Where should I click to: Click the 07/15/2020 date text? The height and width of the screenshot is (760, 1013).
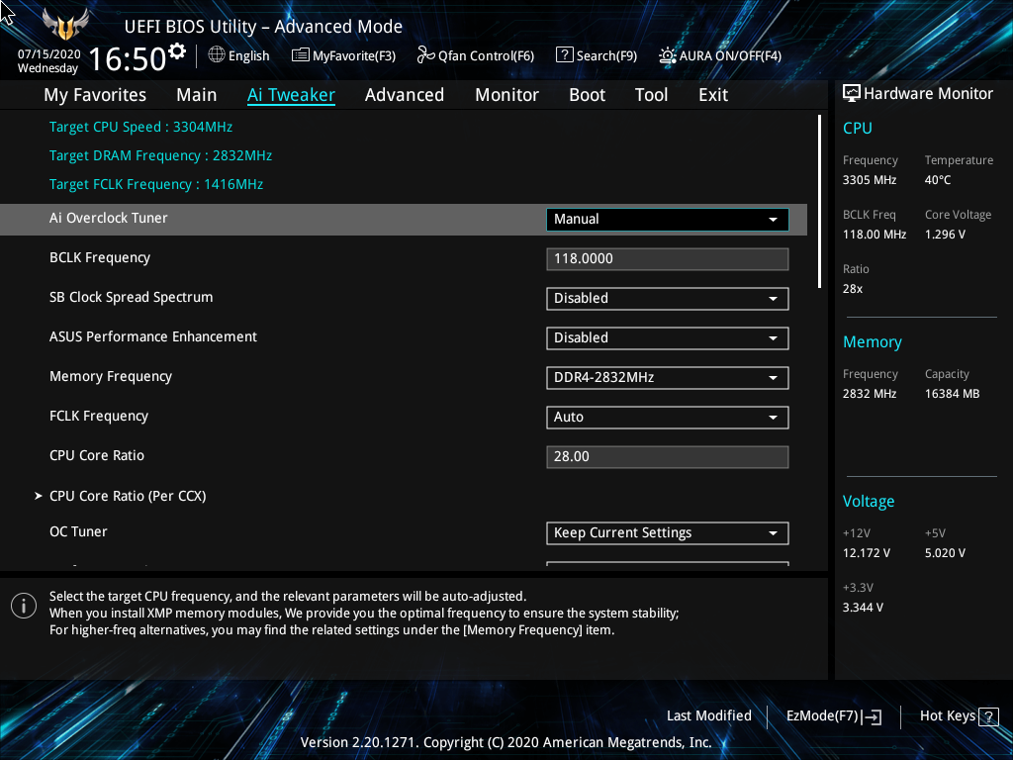(49, 54)
